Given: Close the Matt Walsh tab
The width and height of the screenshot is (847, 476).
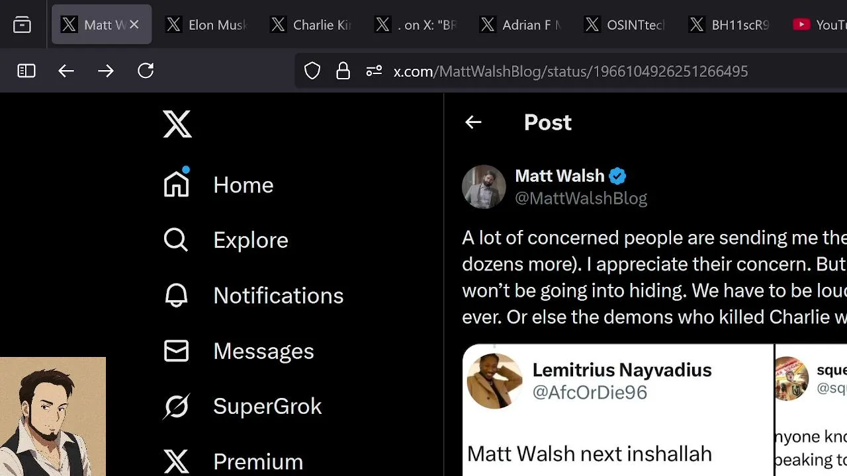Looking at the screenshot, I should [x=134, y=24].
